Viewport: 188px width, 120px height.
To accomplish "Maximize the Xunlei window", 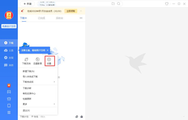I will 179,4.
